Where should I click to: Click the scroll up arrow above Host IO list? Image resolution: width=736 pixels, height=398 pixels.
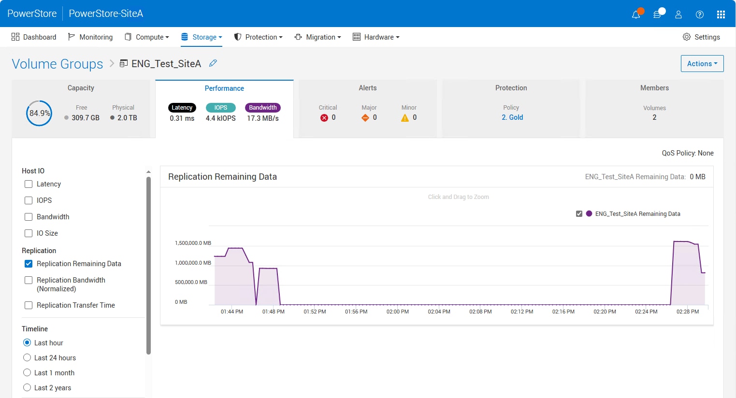(148, 171)
